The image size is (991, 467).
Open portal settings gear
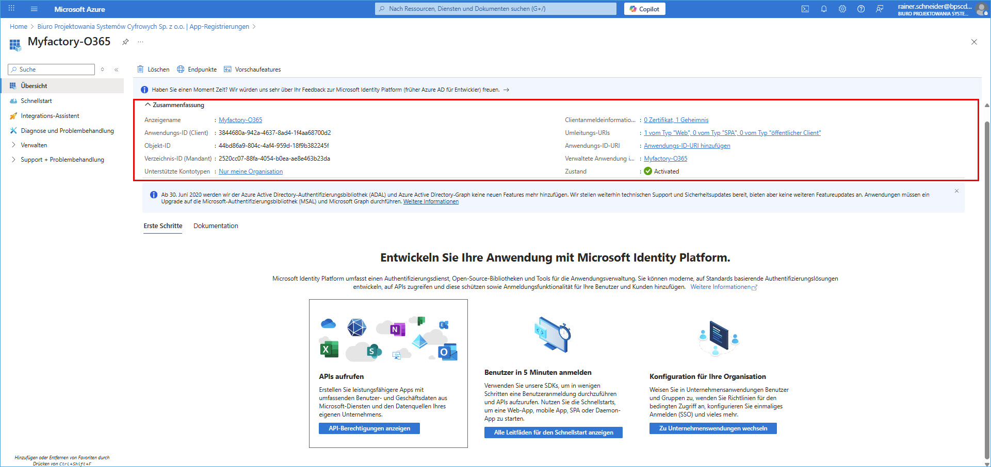coord(842,9)
